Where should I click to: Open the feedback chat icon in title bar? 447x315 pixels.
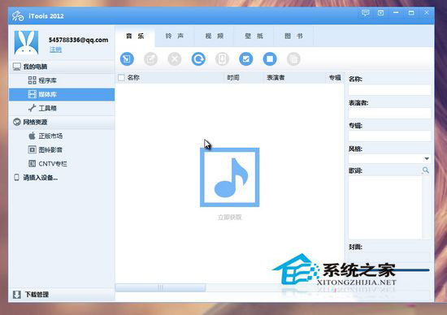click(x=366, y=13)
